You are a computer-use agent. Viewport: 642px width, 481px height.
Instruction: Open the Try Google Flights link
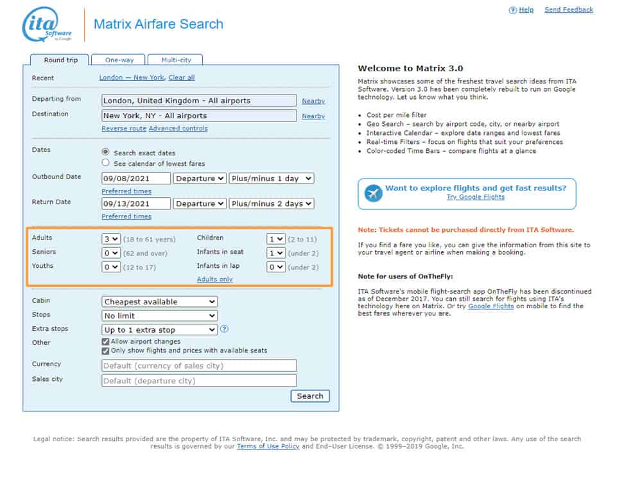[x=475, y=197]
